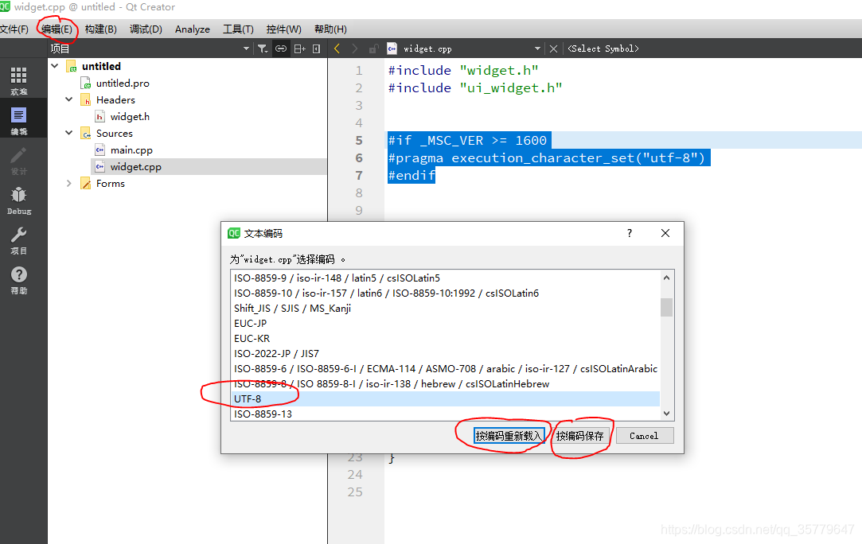Screen dimensions: 862x544
Task: Open the Edit menu
Action: point(57,29)
